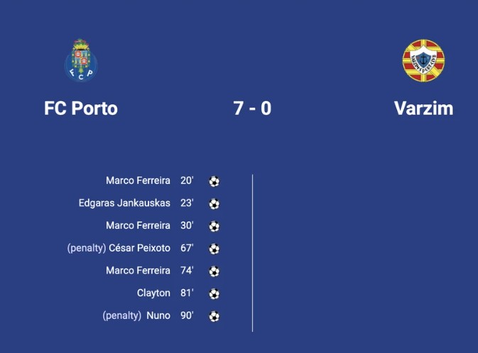Viewport: 478px width, 353px height.
Task: Open the Varzim team name
Action: tap(423, 108)
